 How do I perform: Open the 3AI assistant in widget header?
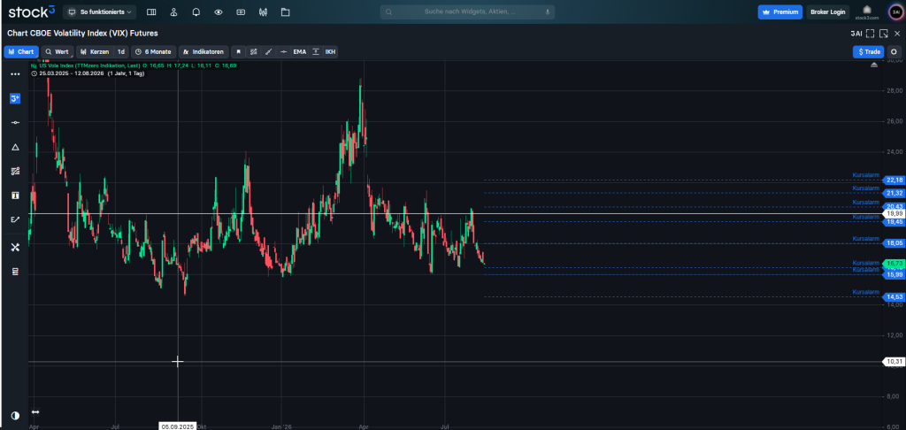click(x=856, y=34)
